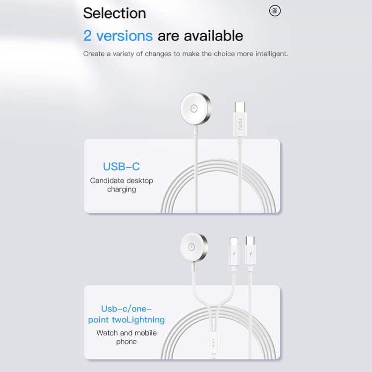Click the Usb-c/one-point twoLightning heading
The width and height of the screenshot is (372, 372).
click(126, 314)
